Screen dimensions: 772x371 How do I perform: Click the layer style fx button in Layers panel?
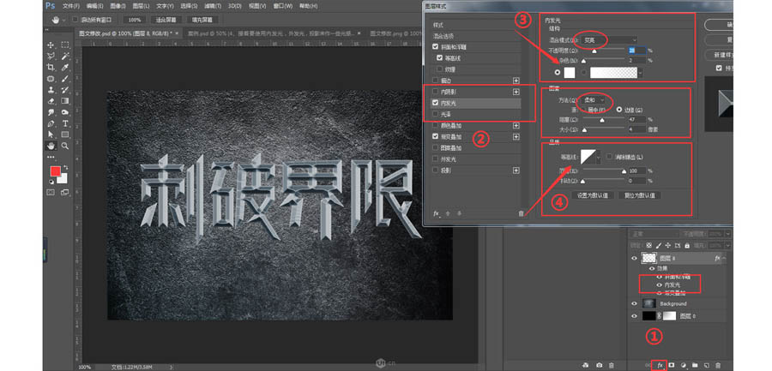pos(660,366)
